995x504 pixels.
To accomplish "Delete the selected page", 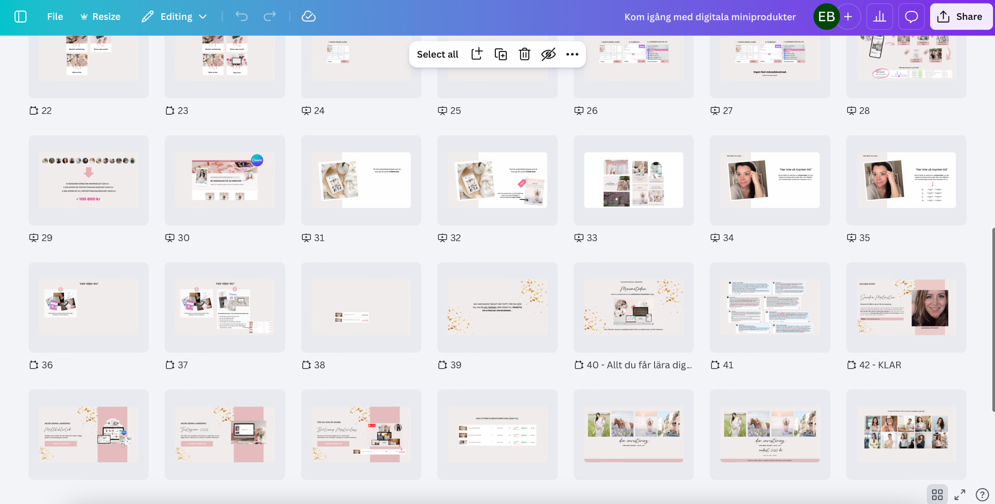I will 524,54.
